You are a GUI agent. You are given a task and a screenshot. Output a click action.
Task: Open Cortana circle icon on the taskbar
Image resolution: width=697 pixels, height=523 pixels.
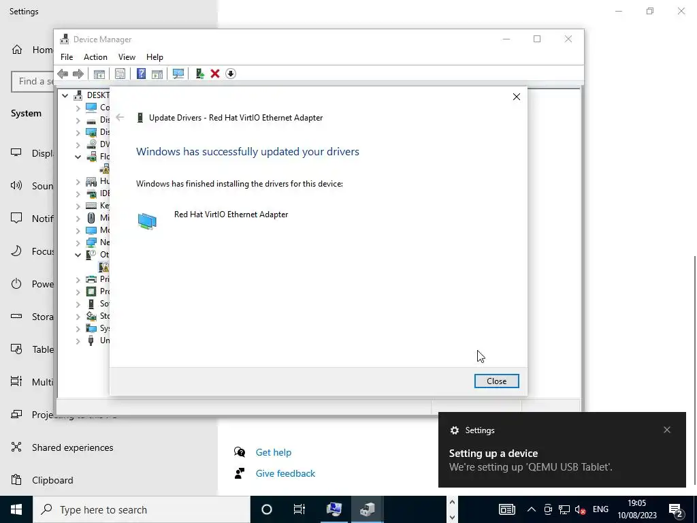(x=267, y=509)
